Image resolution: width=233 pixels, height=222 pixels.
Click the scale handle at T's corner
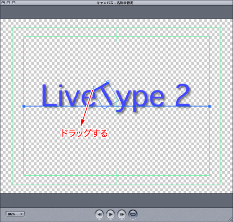pyautogui.click(x=108, y=81)
